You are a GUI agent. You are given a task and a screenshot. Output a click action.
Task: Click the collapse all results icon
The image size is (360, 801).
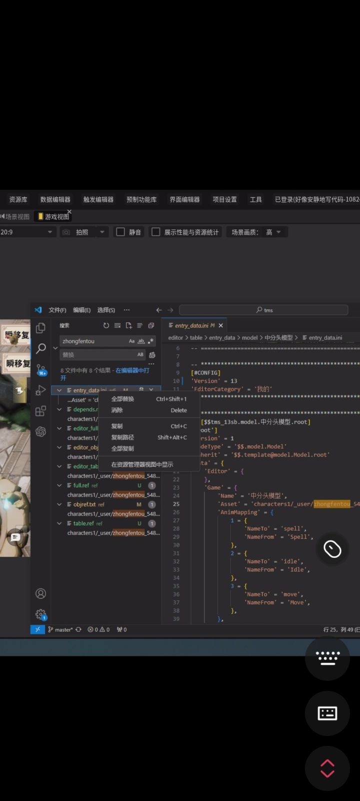(x=151, y=325)
